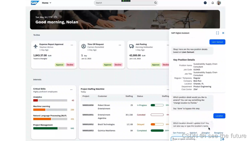Click the Department value Product Engineering

point(202,87)
